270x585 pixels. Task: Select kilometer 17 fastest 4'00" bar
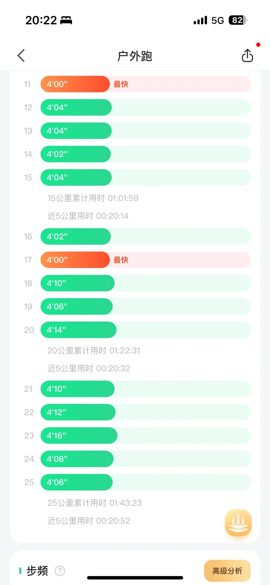click(x=75, y=260)
